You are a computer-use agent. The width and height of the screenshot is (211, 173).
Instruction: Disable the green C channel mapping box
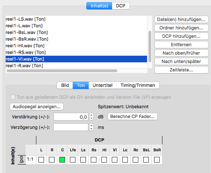(x=63, y=160)
